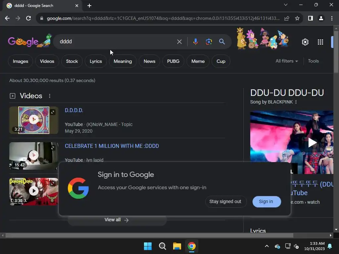Play the BLACKPINK DDU-DU DDU-DU video
Image resolution: width=339 pixels, height=254 pixels.
(312, 143)
